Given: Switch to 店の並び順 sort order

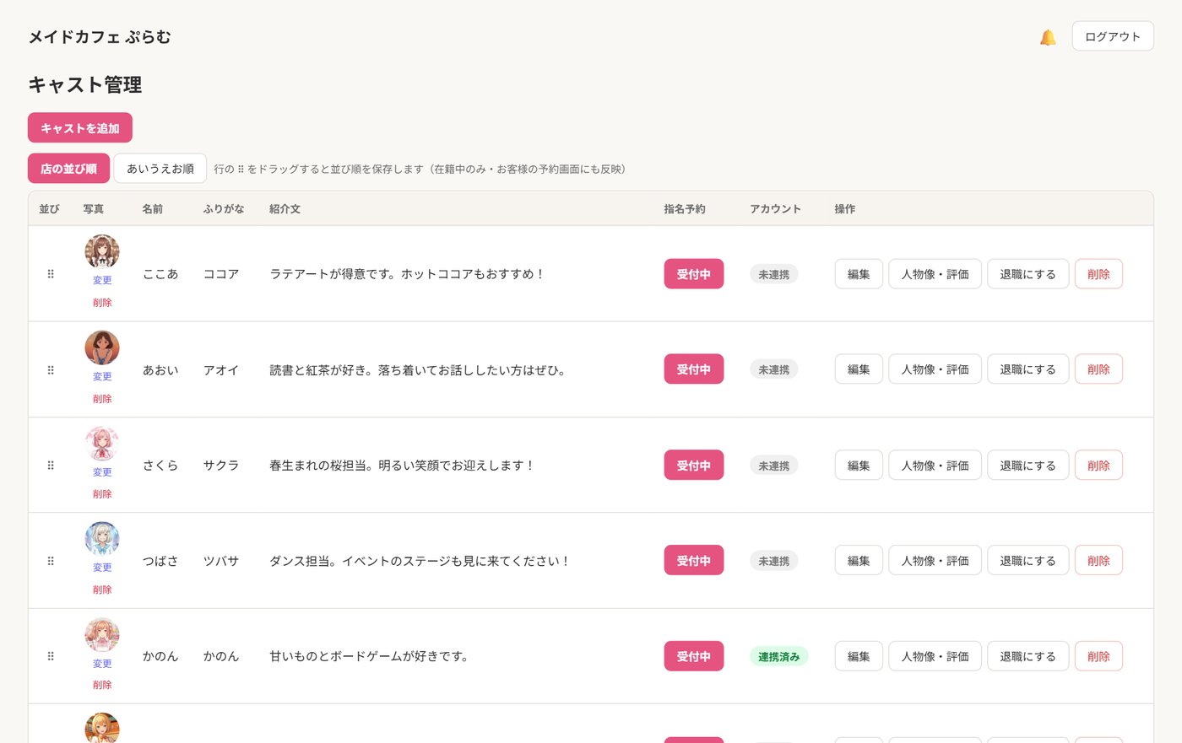Looking at the screenshot, I should click(68, 169).
